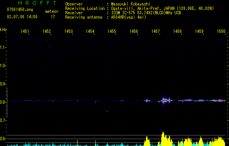Click the tallest yellow intensity peak
The image size is (229, 146).
coord(163,139)
